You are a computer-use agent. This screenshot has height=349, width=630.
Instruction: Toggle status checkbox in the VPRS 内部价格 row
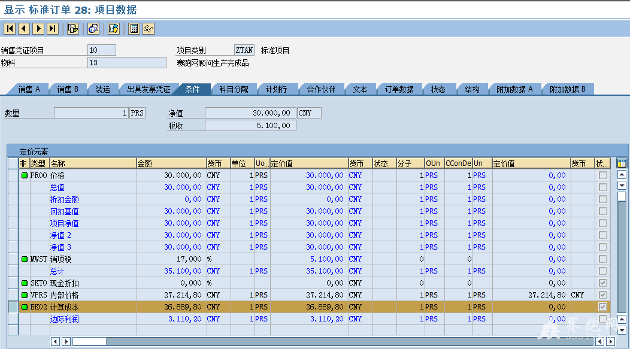pos(602,295)
